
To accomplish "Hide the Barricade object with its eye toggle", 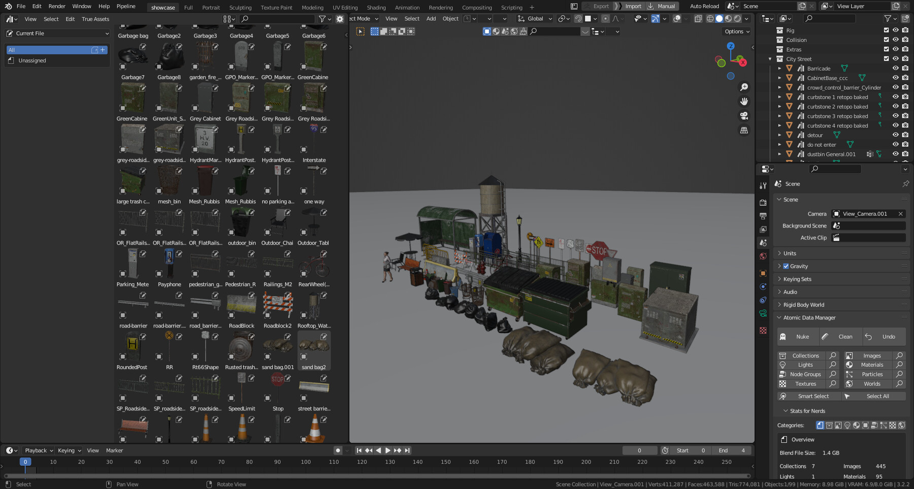I will coord(896,68).
